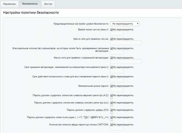Toggle override for punctuation marks requirement
Screen dimensions: 182x133
112,117
